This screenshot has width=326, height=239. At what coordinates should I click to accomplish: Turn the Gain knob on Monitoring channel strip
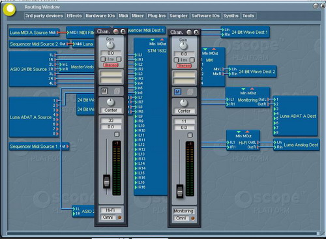point(184,46)
